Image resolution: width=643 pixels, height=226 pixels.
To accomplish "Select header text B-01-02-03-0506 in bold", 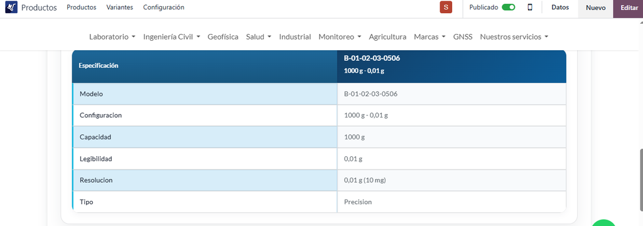I will 372,58.
